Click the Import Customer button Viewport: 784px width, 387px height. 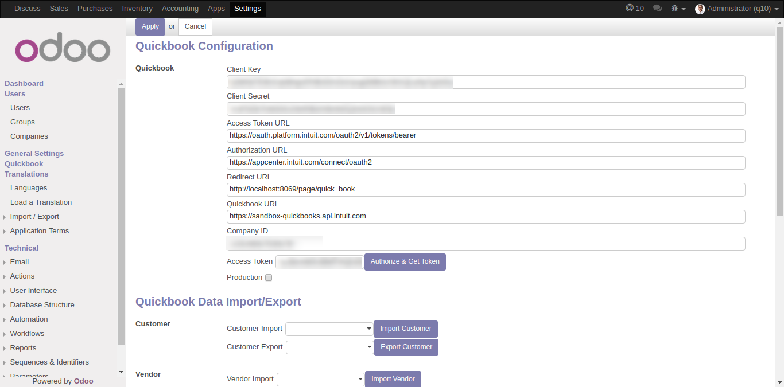tap(406, 329)
